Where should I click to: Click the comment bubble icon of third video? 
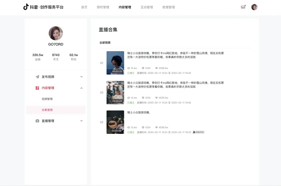tap(143, 127)
